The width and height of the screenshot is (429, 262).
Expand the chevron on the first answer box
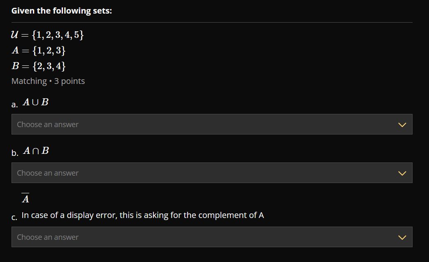click(402, 124)
